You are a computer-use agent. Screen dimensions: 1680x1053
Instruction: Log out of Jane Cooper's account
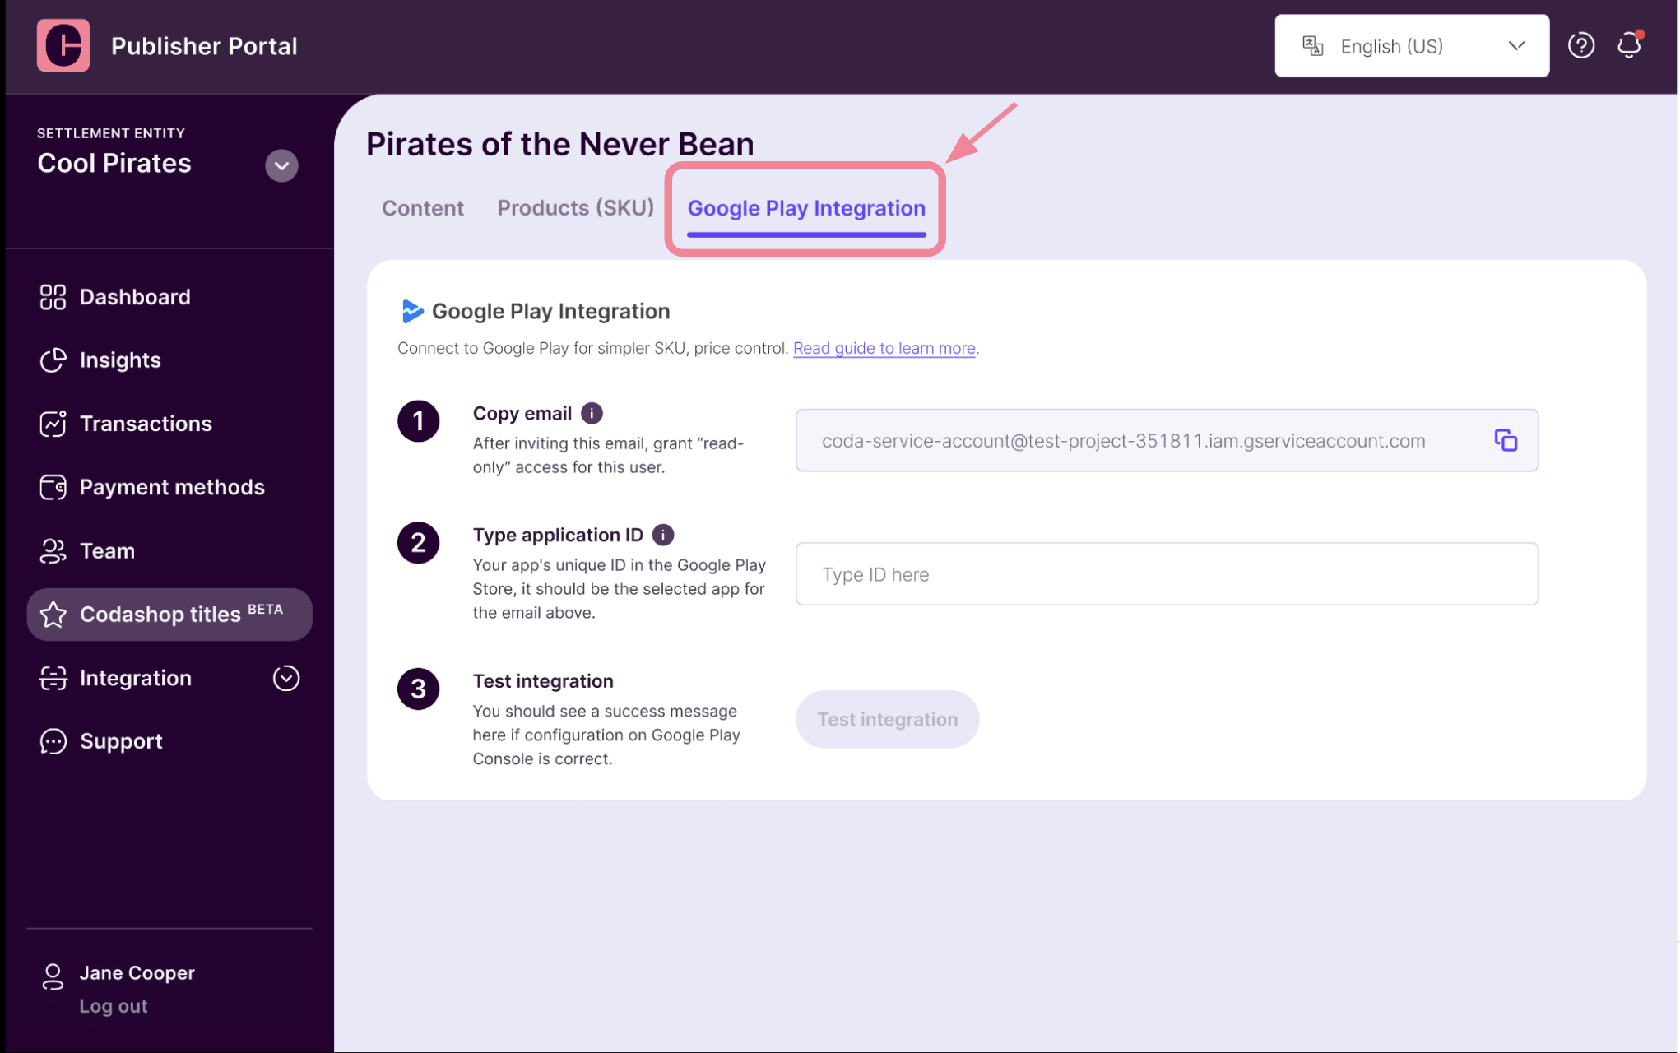[114, 1006]
